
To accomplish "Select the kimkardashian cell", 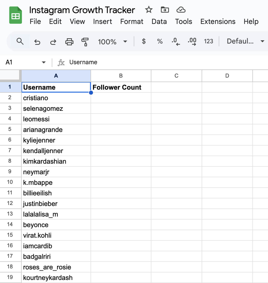I will (x=56, y=161).
